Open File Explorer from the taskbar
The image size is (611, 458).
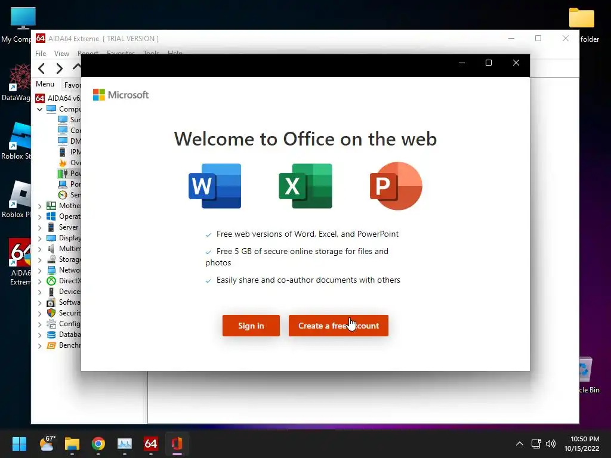[72, 444]
